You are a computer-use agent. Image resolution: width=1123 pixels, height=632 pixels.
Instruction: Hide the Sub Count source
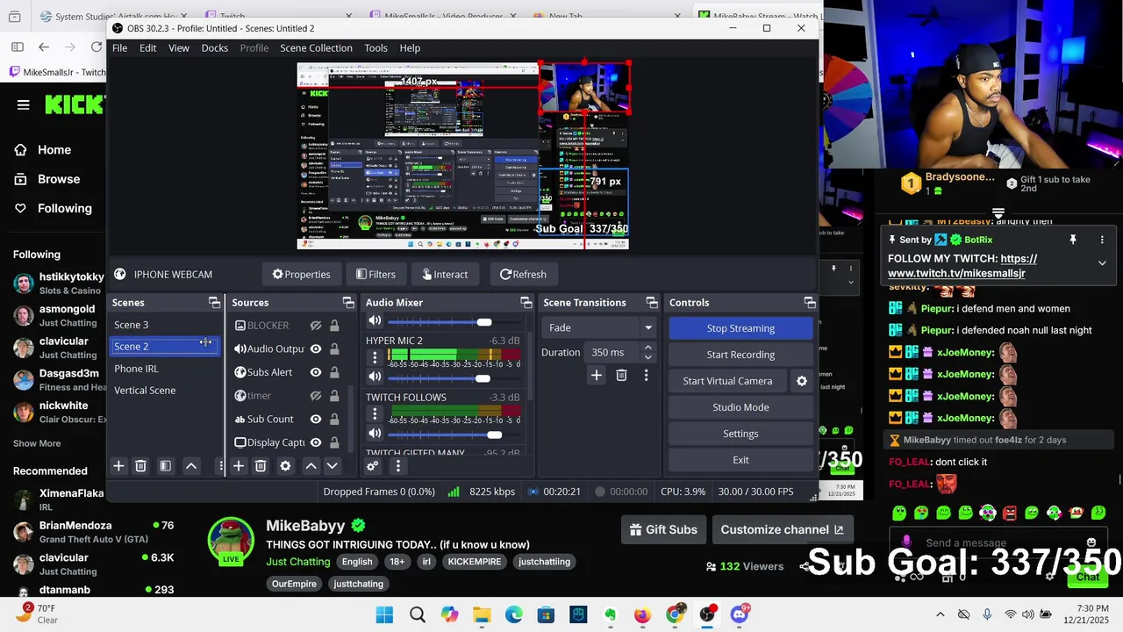point(316,420)
